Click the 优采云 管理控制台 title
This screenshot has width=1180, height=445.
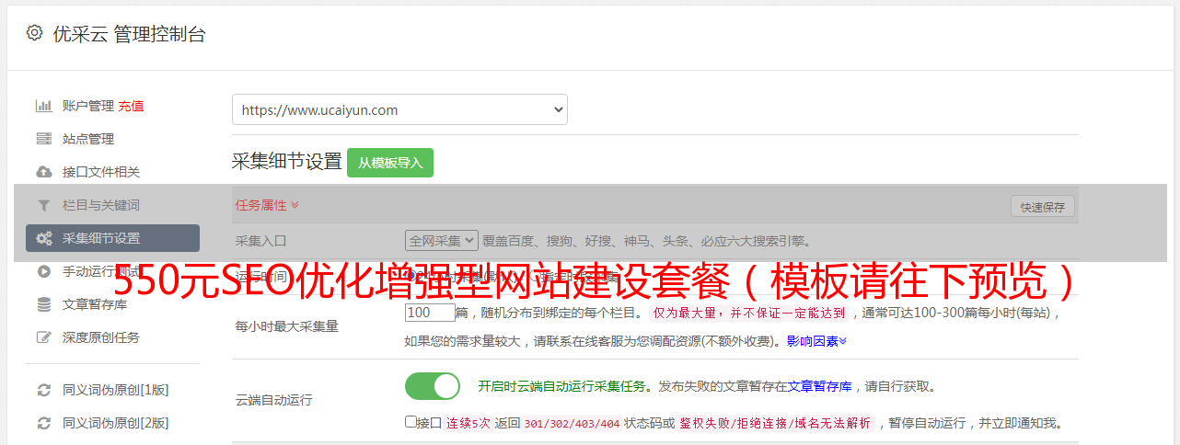[x=129, y=34]
